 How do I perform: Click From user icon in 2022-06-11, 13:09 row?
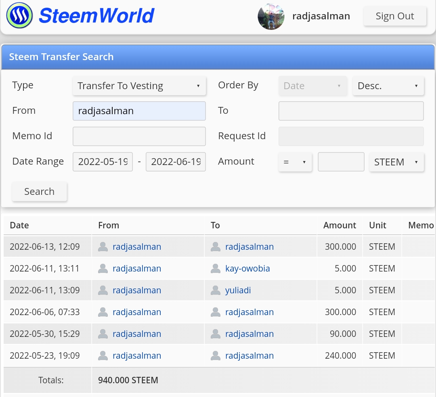(x=103, y=290)
